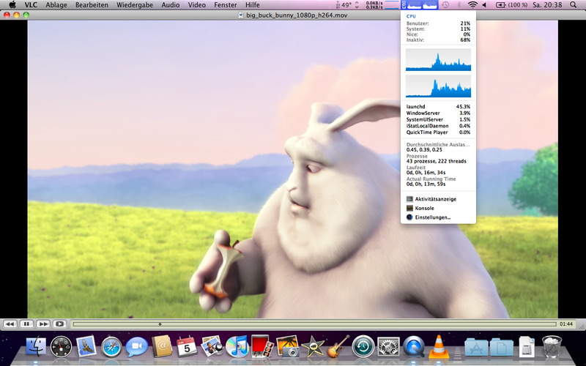This screenshot has height=366, width=586.
Task: Pause playback with the pause button
Action: pos(26,324)
